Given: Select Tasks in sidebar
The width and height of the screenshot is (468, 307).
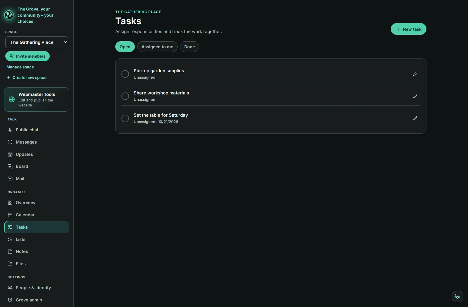Looking at the screenshot, I should click(37, 227).
